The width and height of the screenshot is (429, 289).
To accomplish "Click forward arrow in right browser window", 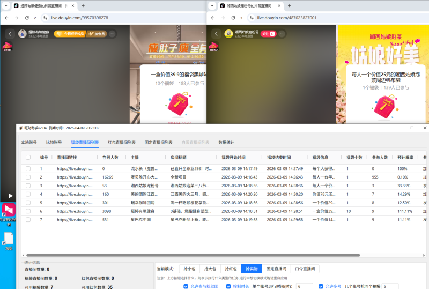I will (x=223, y=18).
